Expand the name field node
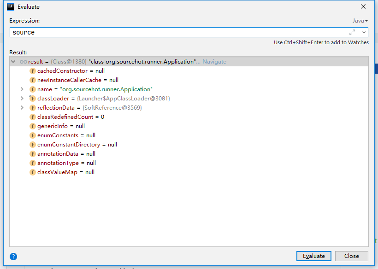The image size is (378, 269). click(22, 89)
